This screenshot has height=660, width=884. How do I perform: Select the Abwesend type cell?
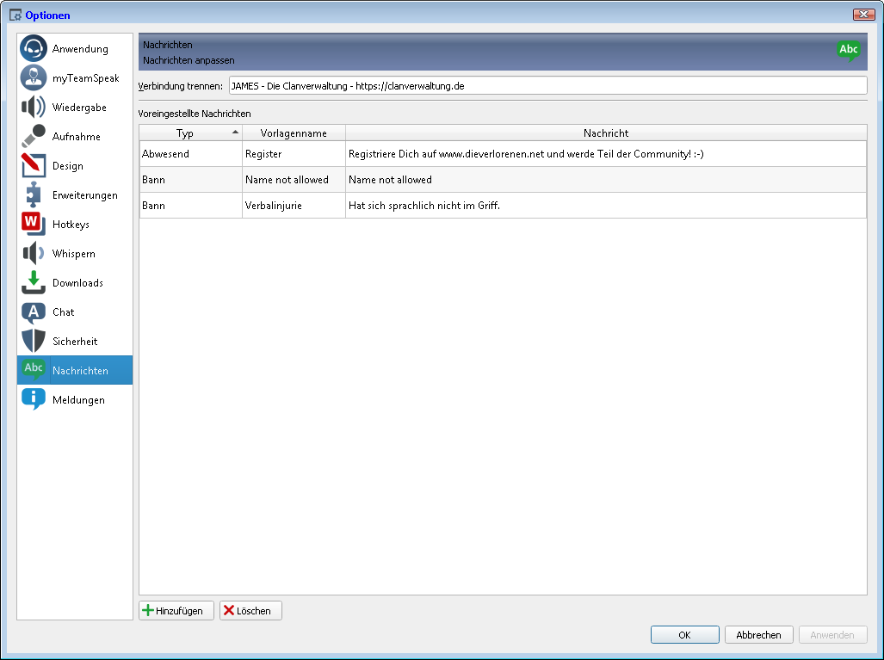(x=190, y=154)
